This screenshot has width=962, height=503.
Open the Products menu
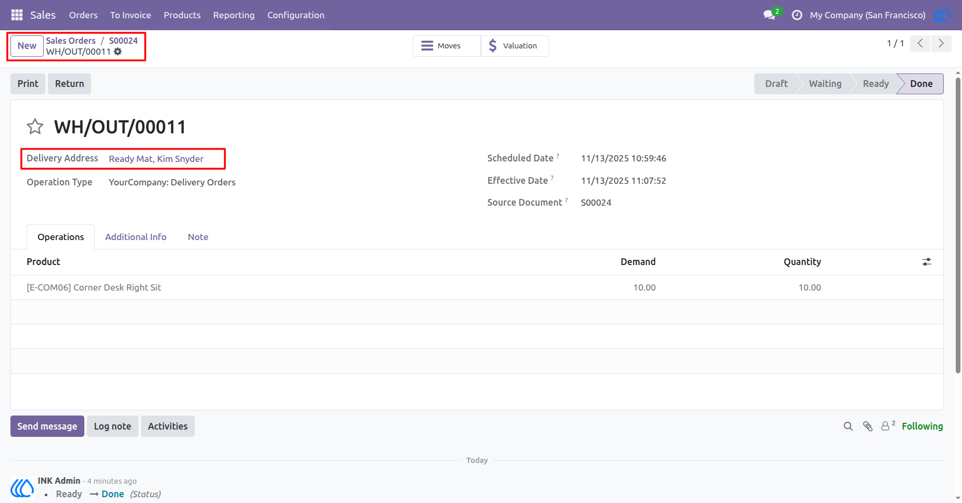182,15
